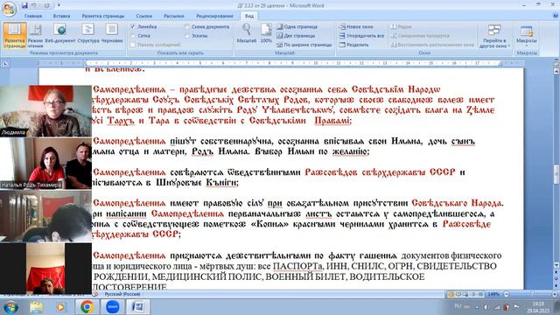Screen dimensions: 560x315
Task: Switch to the Рецензирование tab
Action: (x=214, y=16)
